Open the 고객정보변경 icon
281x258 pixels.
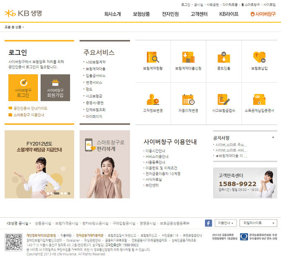point(153,99)
